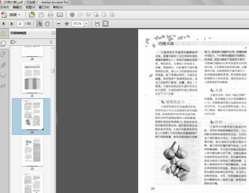Open the bookmarks panel icon
The height and width of the screenshot is (193, 249).
[3, 54]
